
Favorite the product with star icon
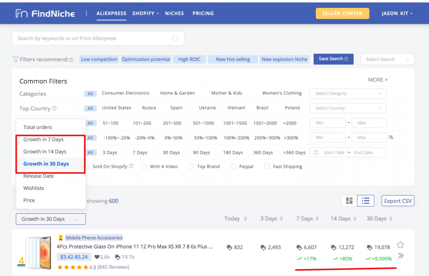(400, 245)
